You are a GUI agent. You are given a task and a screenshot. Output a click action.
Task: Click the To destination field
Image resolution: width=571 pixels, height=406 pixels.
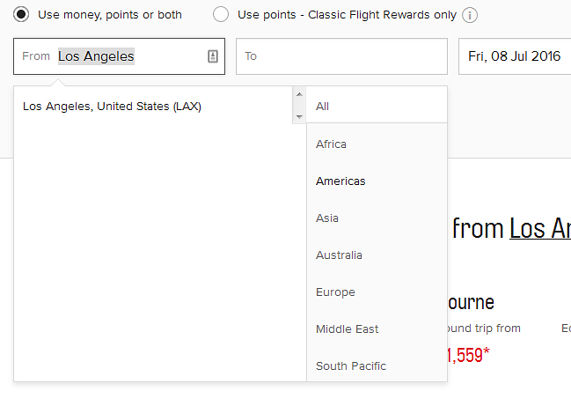341,56
